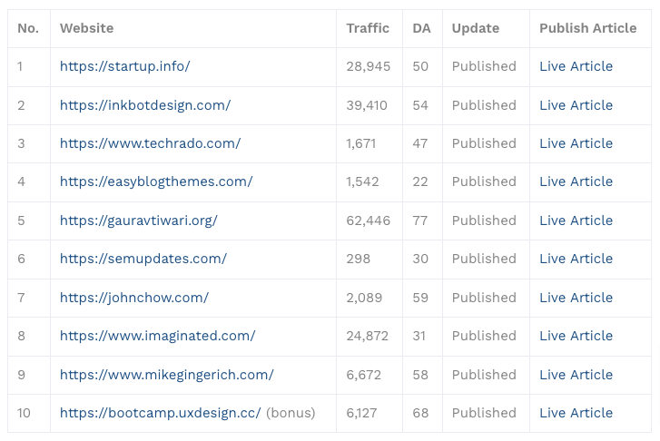660x441 pixels.
Task: Visit the www.techrado.com link
Action: (x=151, y=143)
